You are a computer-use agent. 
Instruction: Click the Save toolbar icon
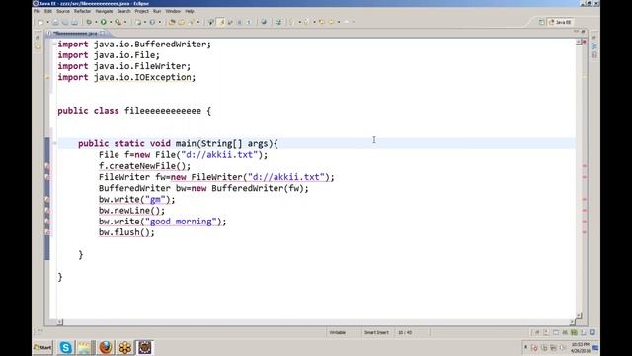55,22
